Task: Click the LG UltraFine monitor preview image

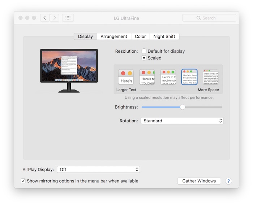Action: pyautogui.click(x=69, y=71)
